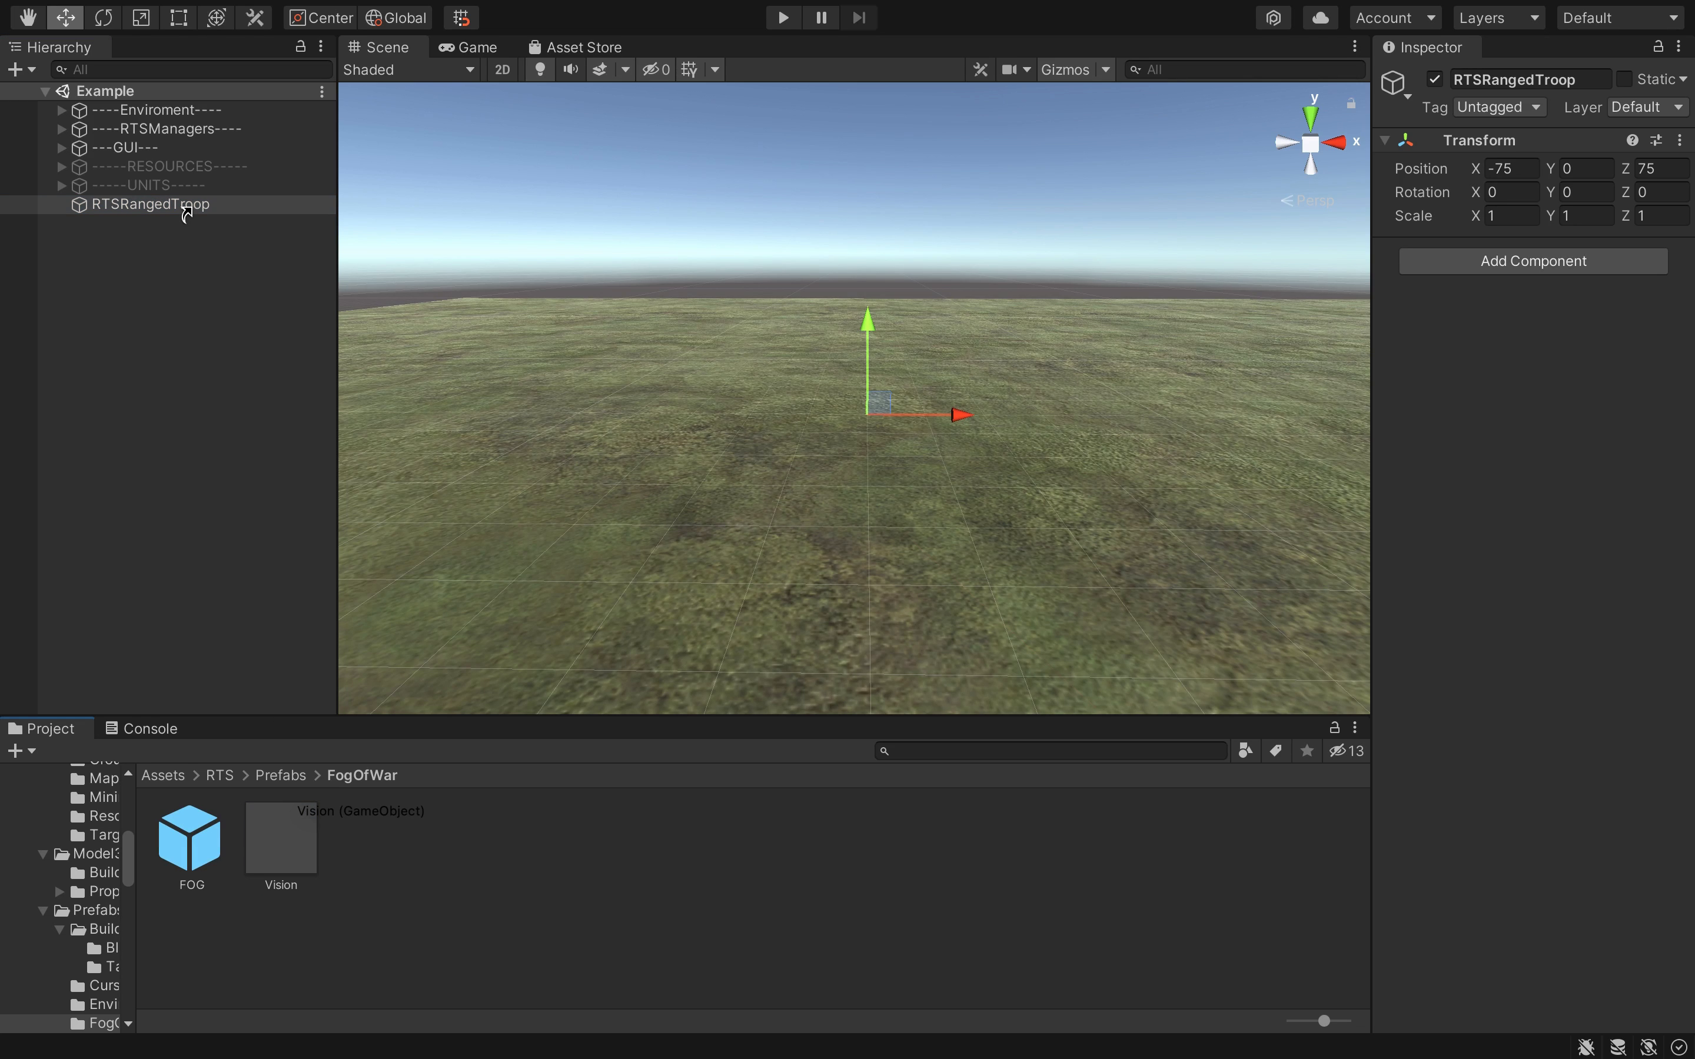Lock the scene view rotation
1695x1059 pixels.
(1351, 104)
